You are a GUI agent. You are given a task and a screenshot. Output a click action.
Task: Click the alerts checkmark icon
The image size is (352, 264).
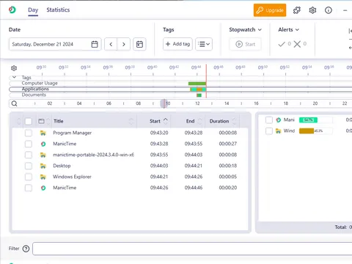click(282, 44)
